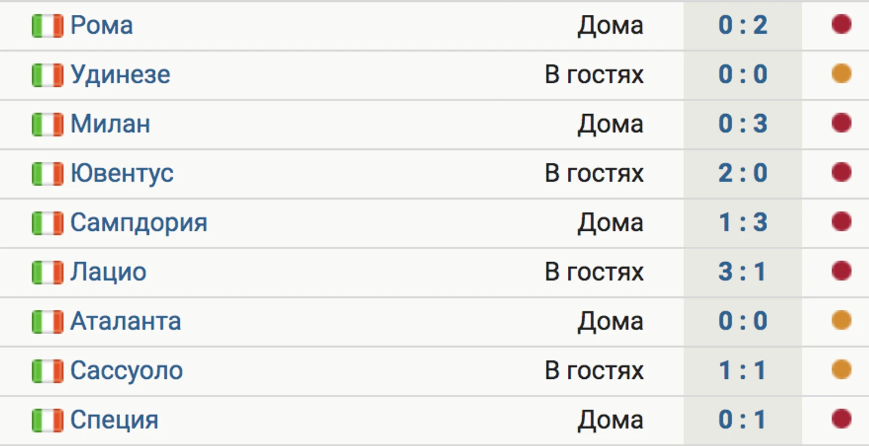Click Дома label in Аталанта row
The image size is (869, 446).
pos(610,322)
